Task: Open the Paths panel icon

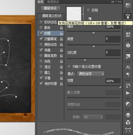Action: [128, 130]
